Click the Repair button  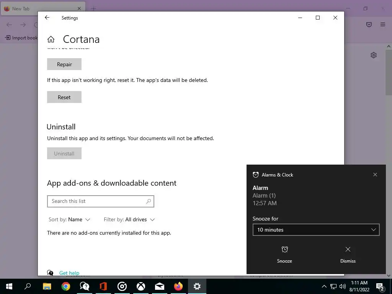(64, 64)
